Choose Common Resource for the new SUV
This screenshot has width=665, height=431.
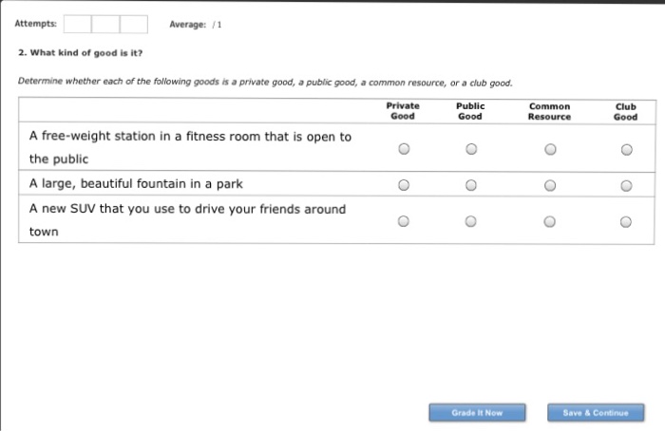(x=549, y=222)
